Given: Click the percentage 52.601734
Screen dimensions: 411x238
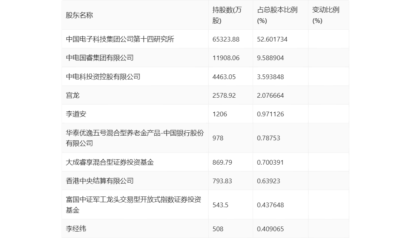Looking at the screenshot, I should [x=272, y=39].
